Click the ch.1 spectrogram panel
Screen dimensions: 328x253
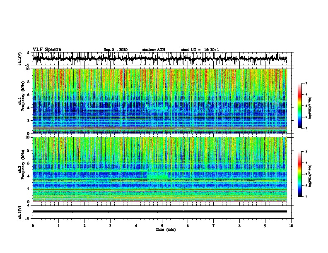coord(159,101)
